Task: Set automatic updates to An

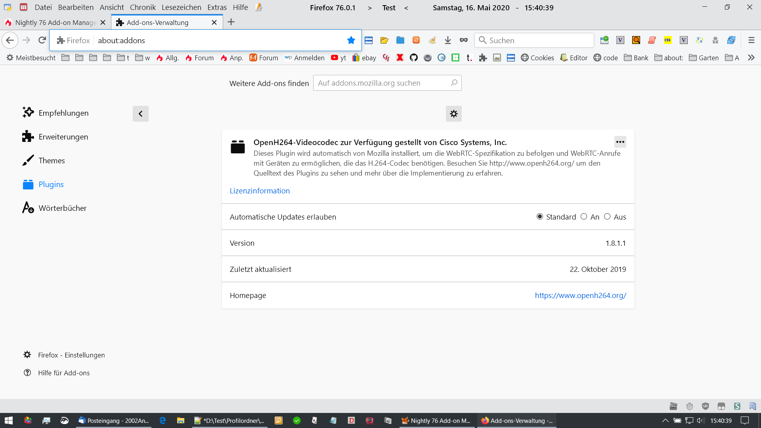Action: pyautogui.click(x=584, y=217)
